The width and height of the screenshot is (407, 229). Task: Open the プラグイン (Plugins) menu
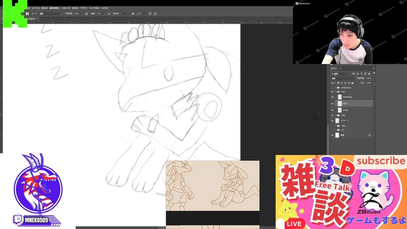coord(84,8)
